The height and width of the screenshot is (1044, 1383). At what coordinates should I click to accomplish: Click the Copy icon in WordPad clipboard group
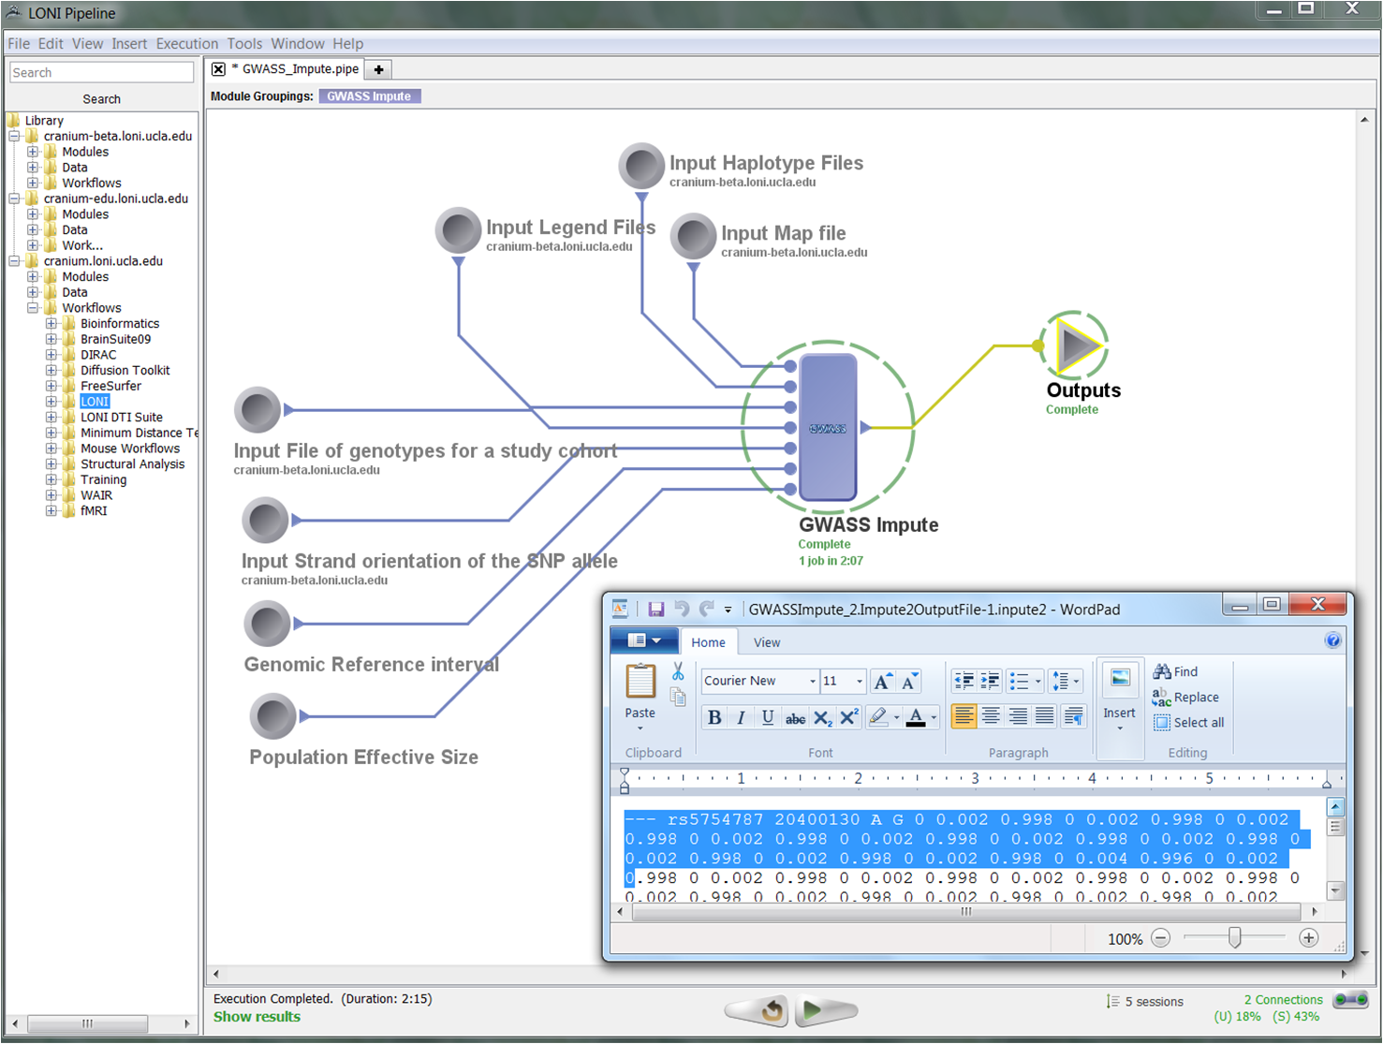(678, 697)
